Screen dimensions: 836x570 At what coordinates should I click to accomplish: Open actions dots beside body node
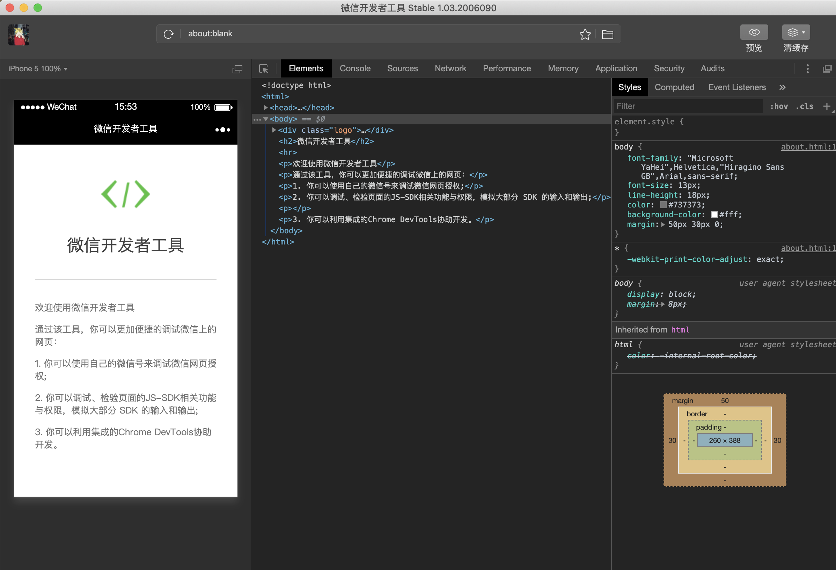(257, 119)
